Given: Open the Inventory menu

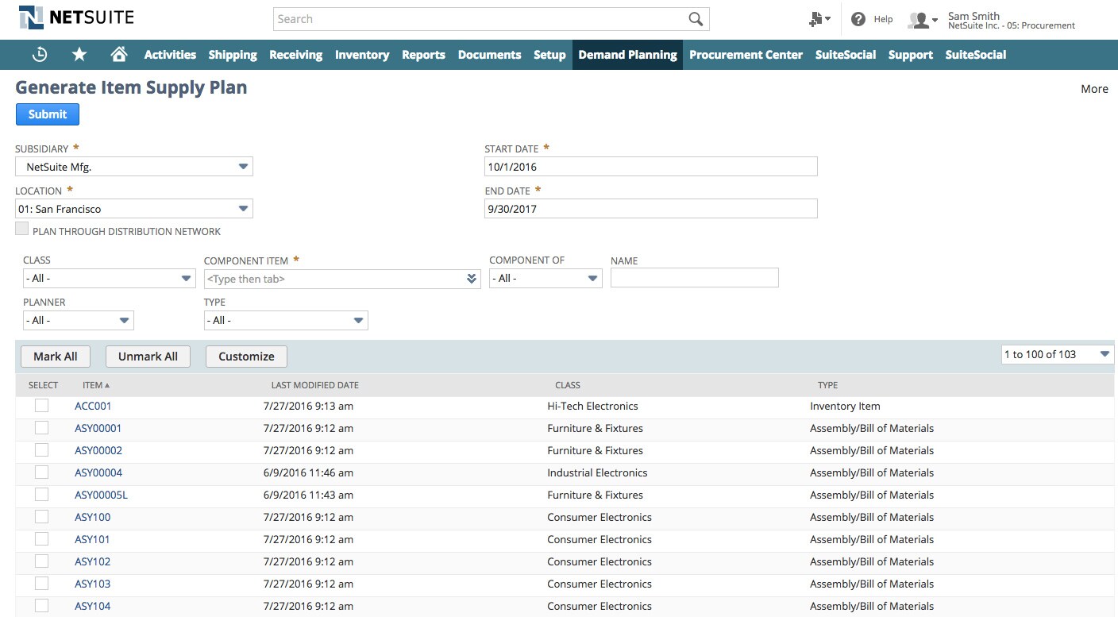Looking at the screenshot, I should pyautogui.click(x=362, y=55).
